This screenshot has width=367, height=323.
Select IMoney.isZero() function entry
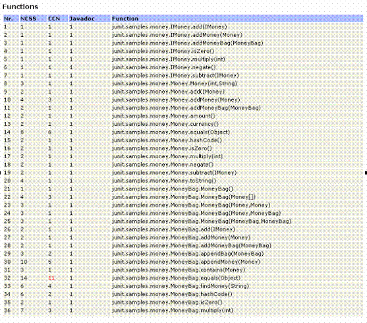click(x=163, y=51)
